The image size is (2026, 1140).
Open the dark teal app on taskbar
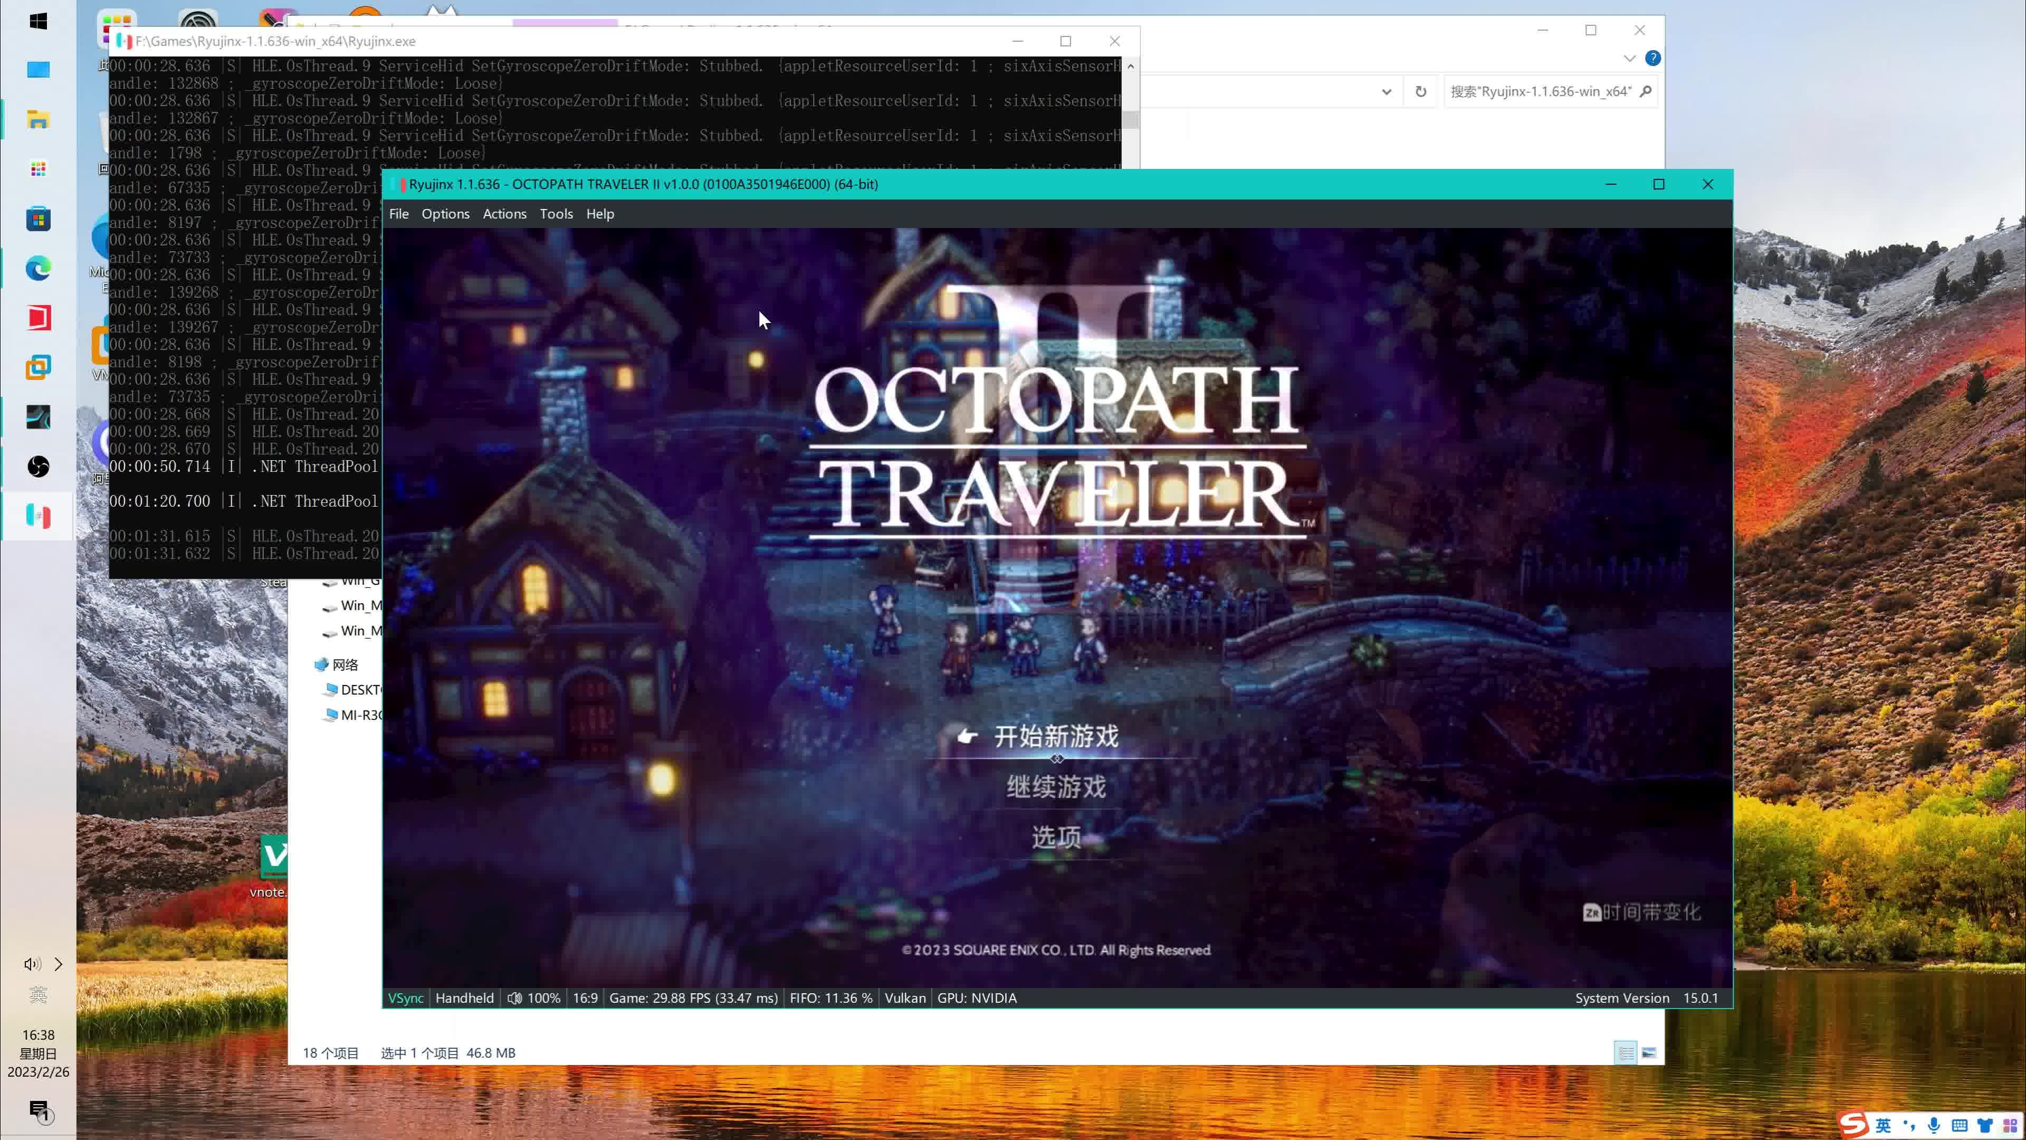[x=38, y=417]
